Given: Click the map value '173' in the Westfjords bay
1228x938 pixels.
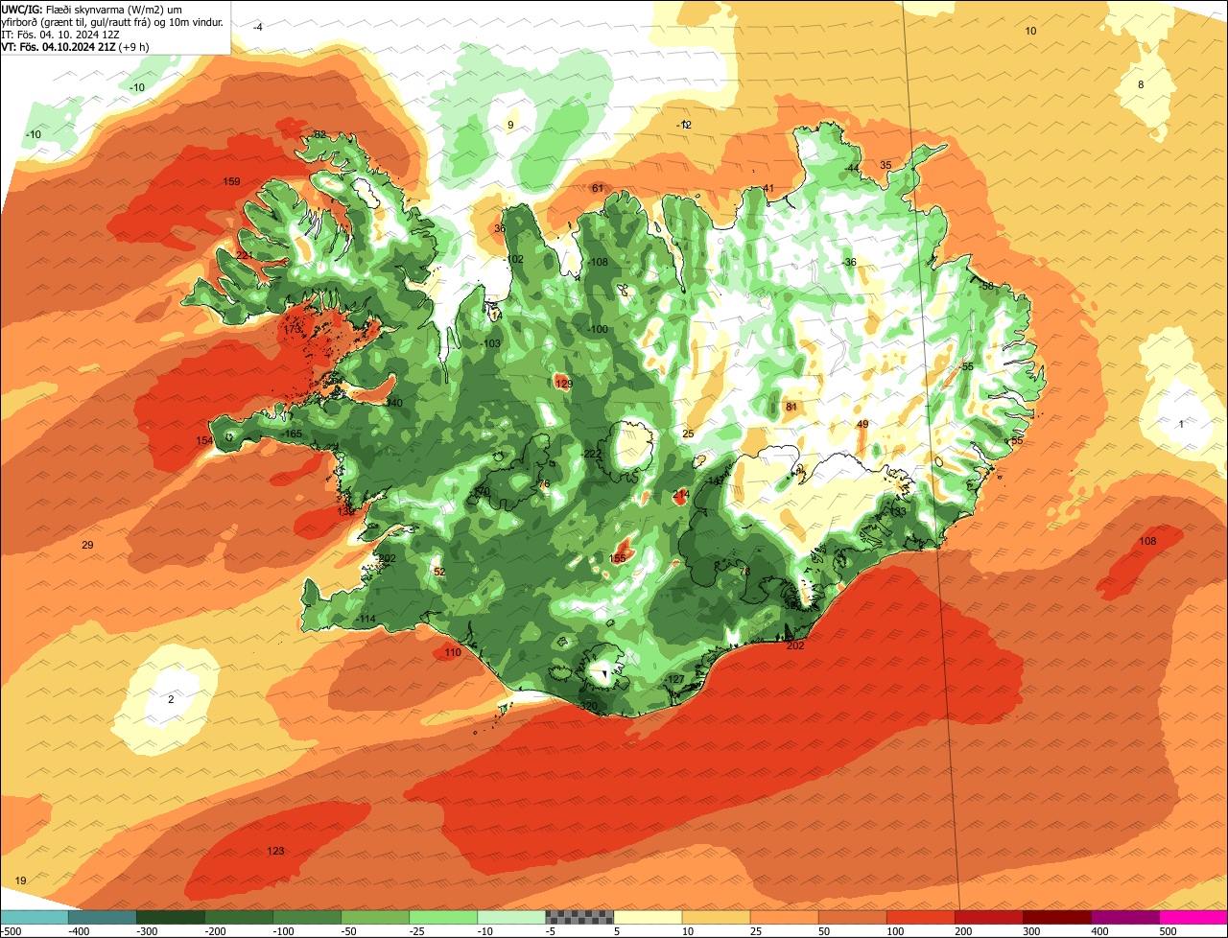Looking at the screenshot, I should tap(293, 329).
